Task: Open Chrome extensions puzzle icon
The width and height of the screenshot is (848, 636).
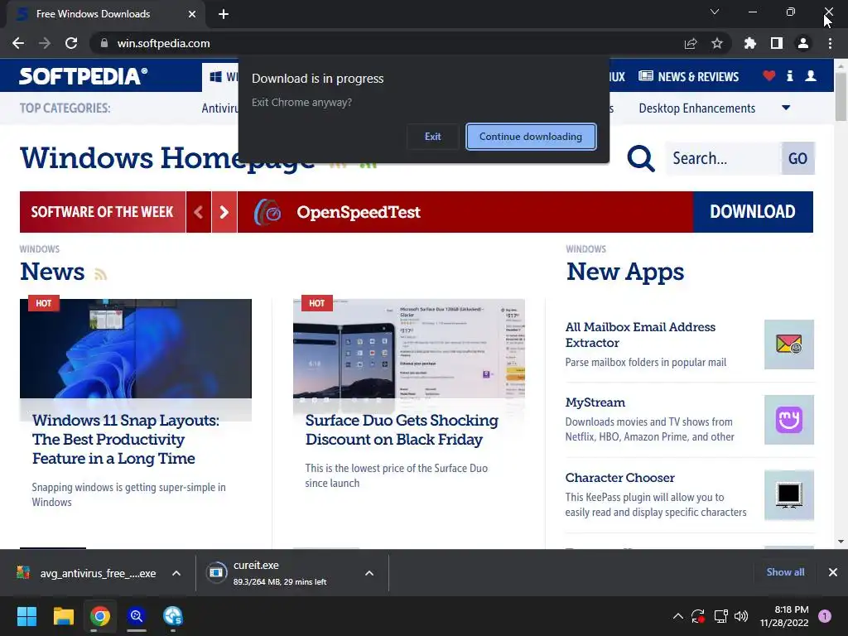Action: pyautogui.click(x=750, y=43)
